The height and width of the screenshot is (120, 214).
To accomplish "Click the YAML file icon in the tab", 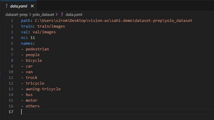I will [x=6, y=6].
